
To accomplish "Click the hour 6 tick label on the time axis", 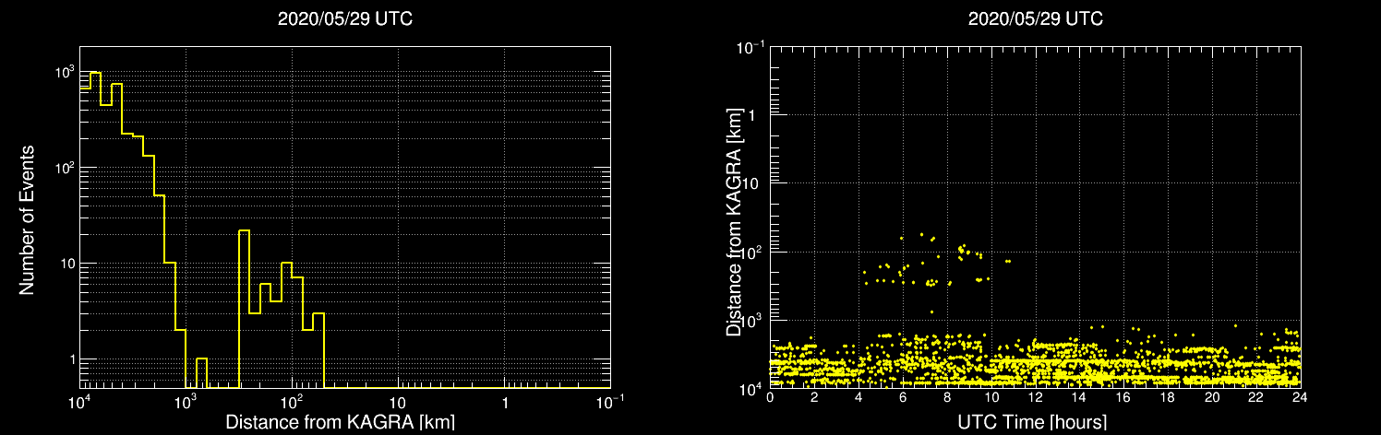I will [902, 396].
